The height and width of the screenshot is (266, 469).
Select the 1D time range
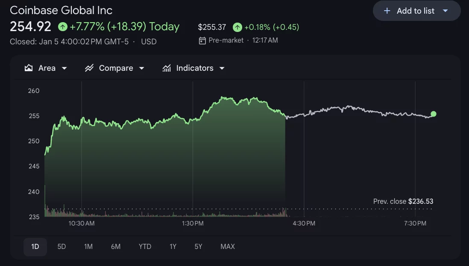tap(35, 246)
